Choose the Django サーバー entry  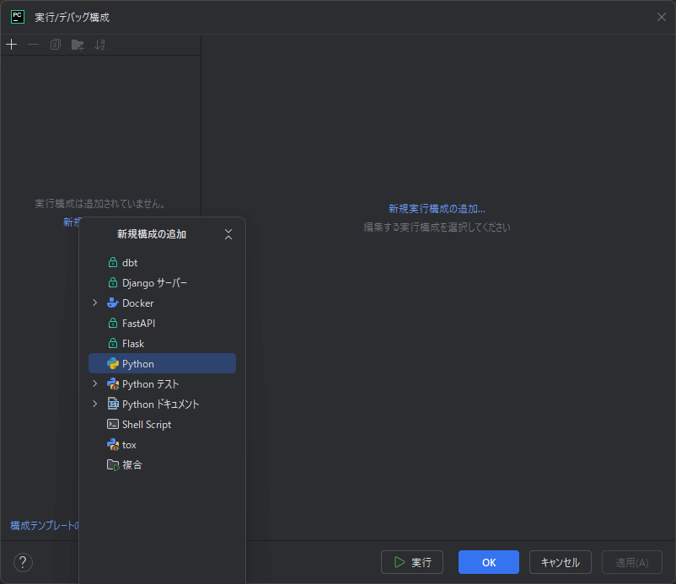tap(154, 283)
